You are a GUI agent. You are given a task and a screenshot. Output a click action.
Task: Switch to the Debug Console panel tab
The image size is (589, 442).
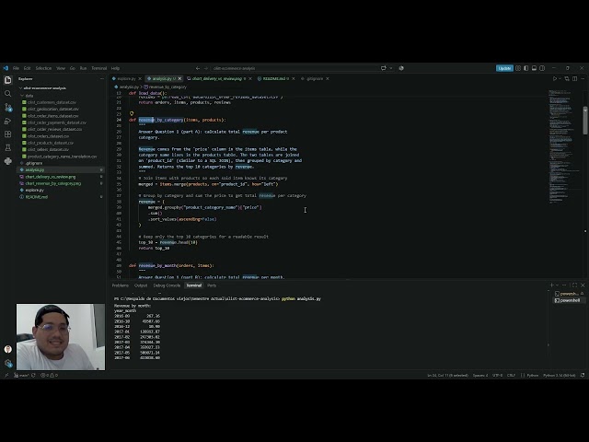(x=167, y=285)
